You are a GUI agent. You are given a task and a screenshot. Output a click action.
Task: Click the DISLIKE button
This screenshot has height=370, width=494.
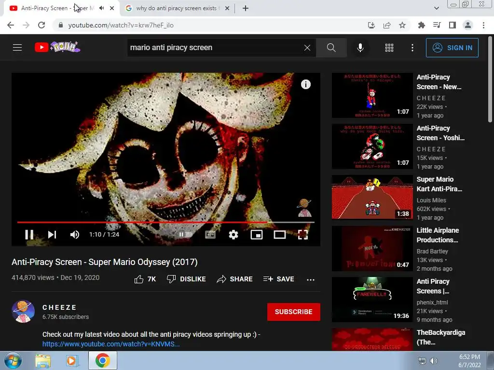coord(186,279)
